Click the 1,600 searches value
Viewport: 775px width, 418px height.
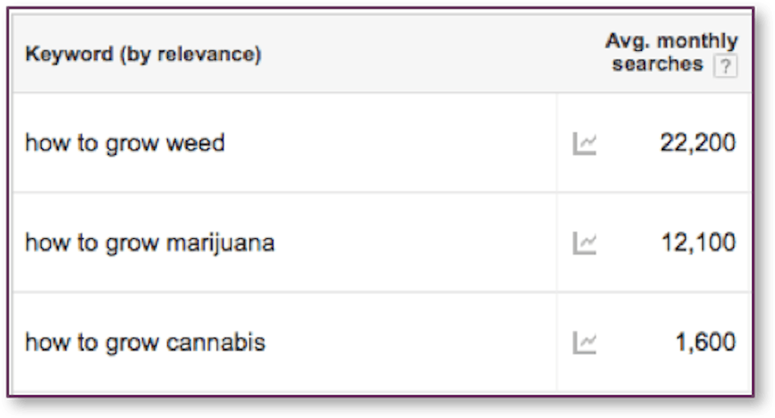click(x=705, y=343)
